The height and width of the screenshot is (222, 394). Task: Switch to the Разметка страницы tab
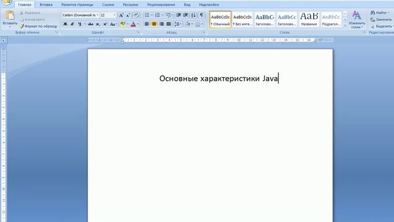pos(77,4)
